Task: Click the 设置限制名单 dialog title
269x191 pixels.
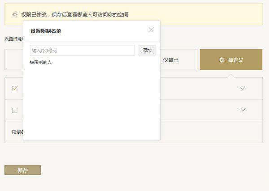Action: click(46, 31)
